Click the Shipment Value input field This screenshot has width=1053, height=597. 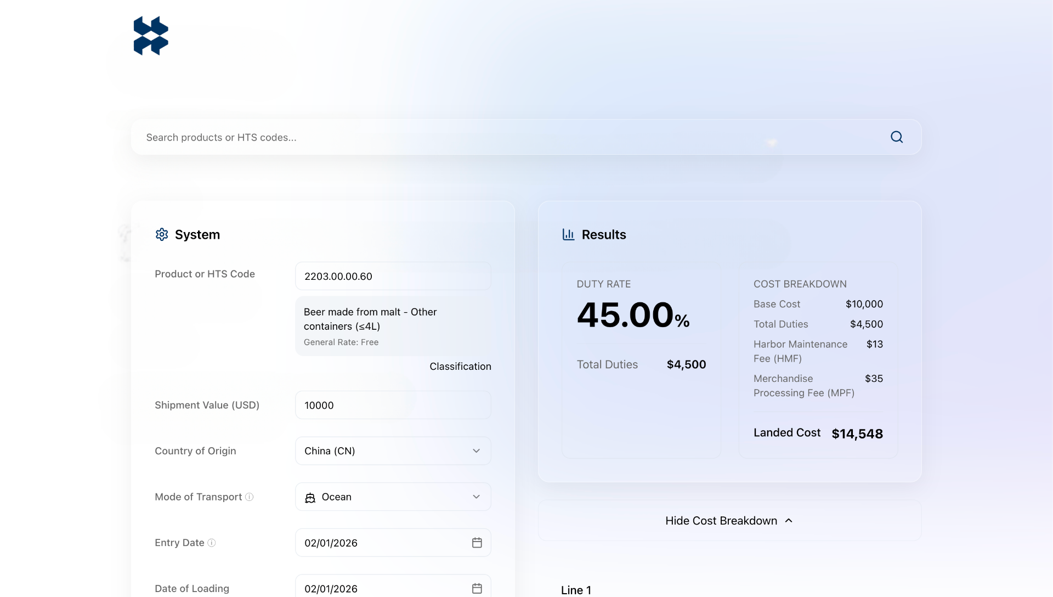(393, 405)
